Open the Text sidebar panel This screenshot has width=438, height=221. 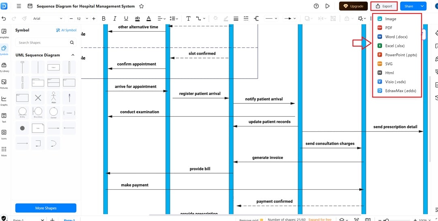tap(4, 118)
